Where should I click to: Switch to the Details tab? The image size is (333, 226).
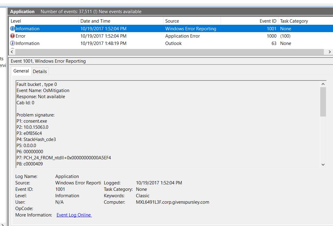[x=40, y=72]
